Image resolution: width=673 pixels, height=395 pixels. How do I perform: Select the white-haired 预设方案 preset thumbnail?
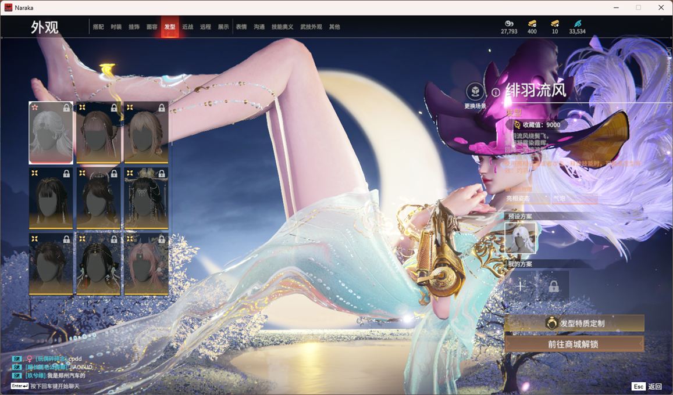pos(520,238)
